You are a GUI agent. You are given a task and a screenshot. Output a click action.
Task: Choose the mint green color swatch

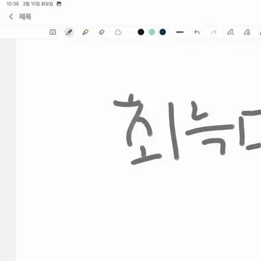click(x=152, y=32)
